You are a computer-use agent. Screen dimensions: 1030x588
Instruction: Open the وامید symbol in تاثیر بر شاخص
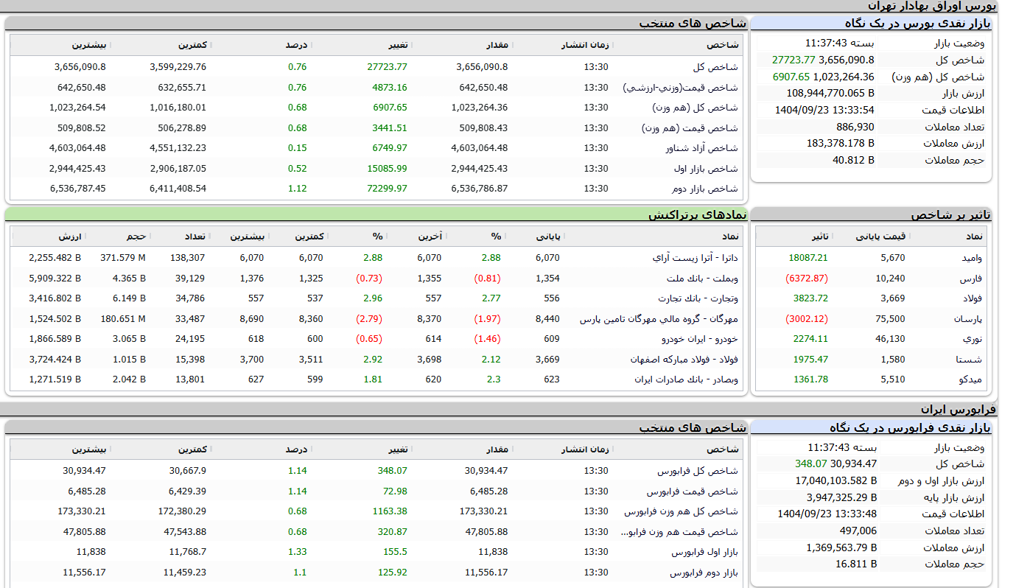coord(971,257)
